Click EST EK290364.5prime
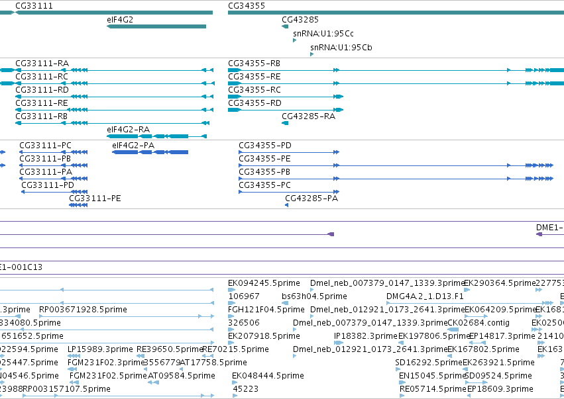The height and width of the screenshot is (399, 564). (500, 283)
